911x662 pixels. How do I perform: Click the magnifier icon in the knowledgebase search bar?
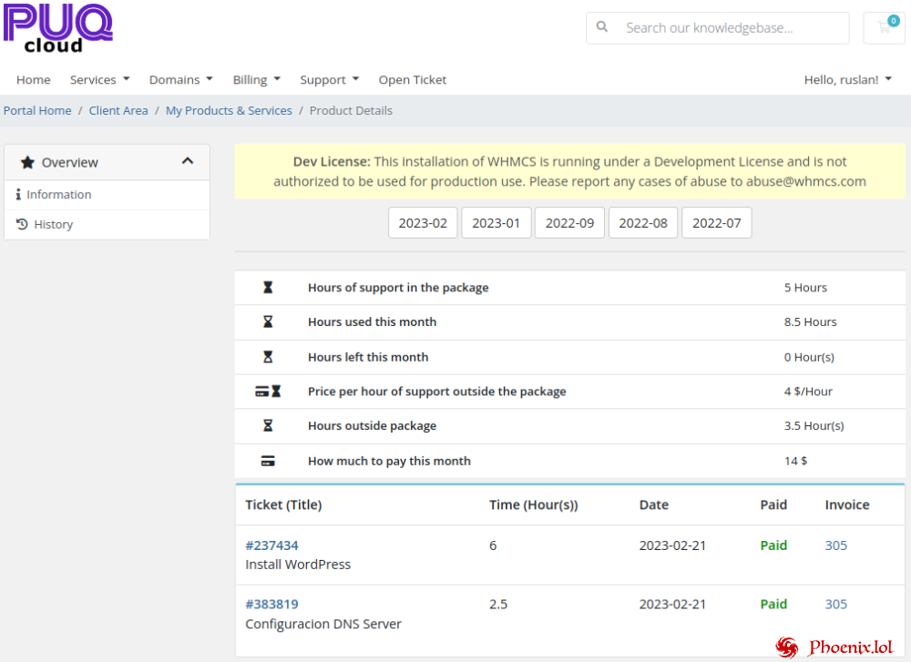pos(602,28)
